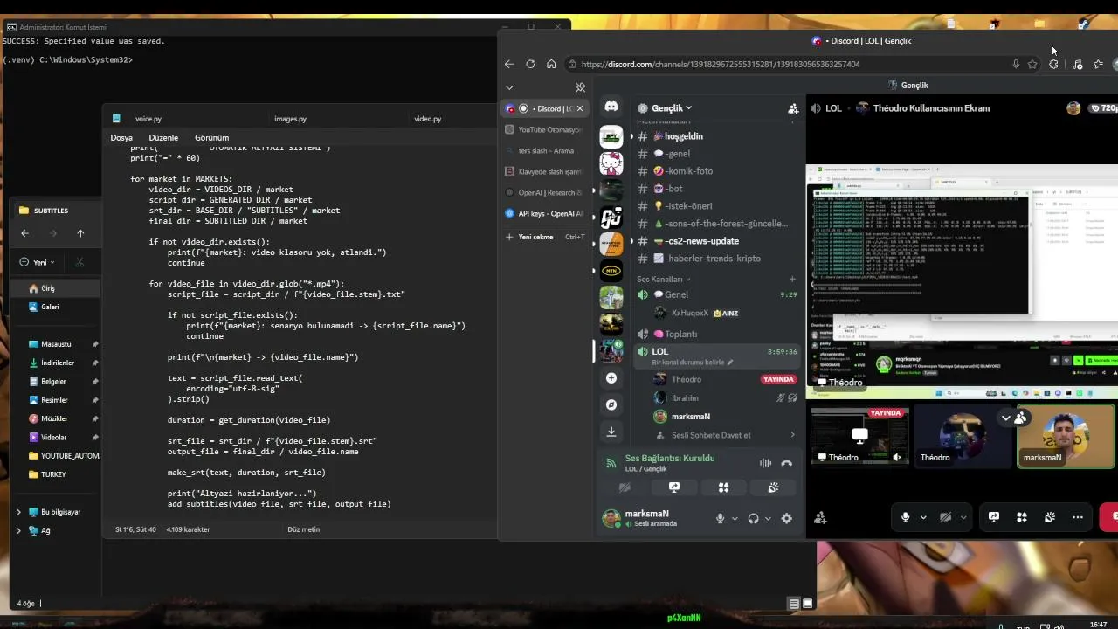Open camera options arrow in call bar
Screen dimensions: 1118x629
963,517
